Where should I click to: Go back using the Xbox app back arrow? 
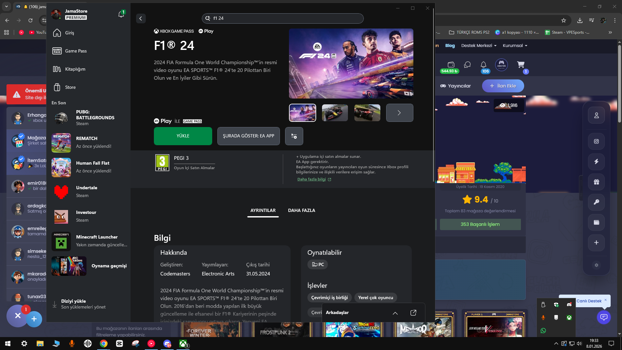click(x=141, y=18)
